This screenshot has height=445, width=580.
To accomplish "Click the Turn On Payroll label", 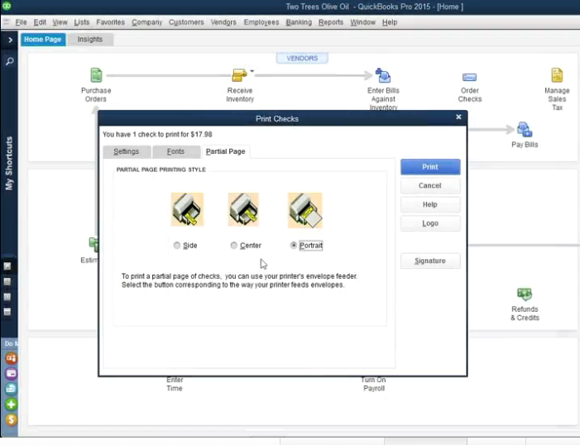I will coord(374,384).
